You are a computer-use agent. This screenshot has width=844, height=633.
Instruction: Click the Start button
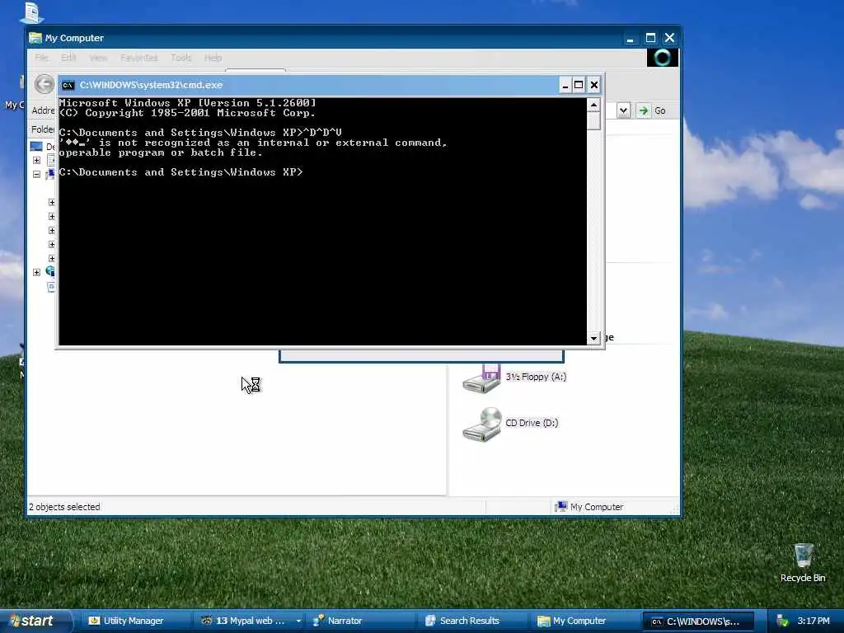point(35,621)
